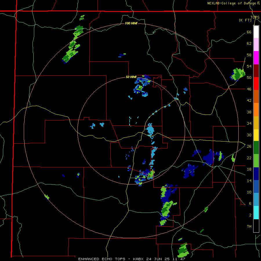The width and height of the screenshot is (261, 261).
Task: Pick the bright yellow legend swatch
Action: coord(256,135)
